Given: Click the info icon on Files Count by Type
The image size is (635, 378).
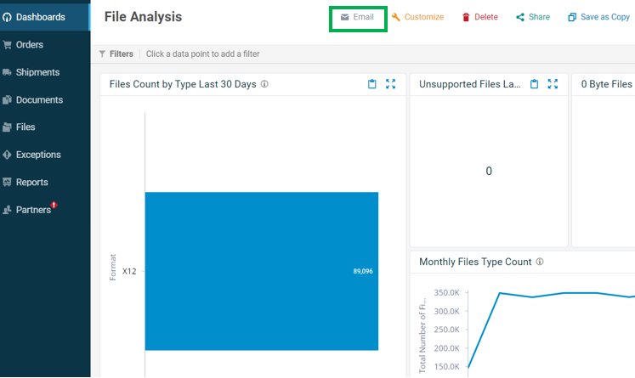Looking at the screenshot, I should click(264, 84).
